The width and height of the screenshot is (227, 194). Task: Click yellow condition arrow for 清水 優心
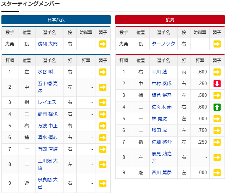(x=103, y=138)
